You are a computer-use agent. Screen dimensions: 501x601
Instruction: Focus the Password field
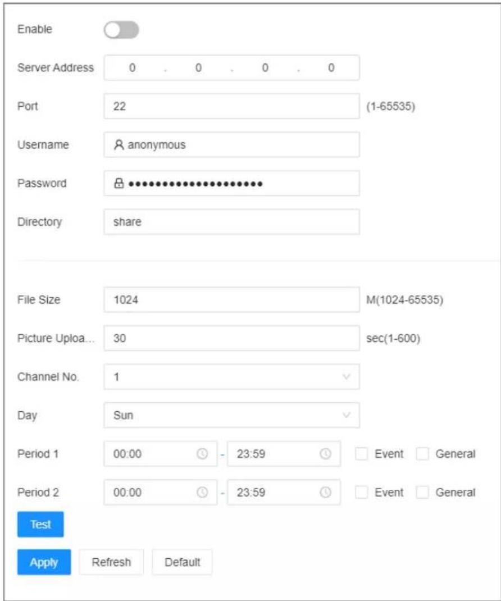231,183
